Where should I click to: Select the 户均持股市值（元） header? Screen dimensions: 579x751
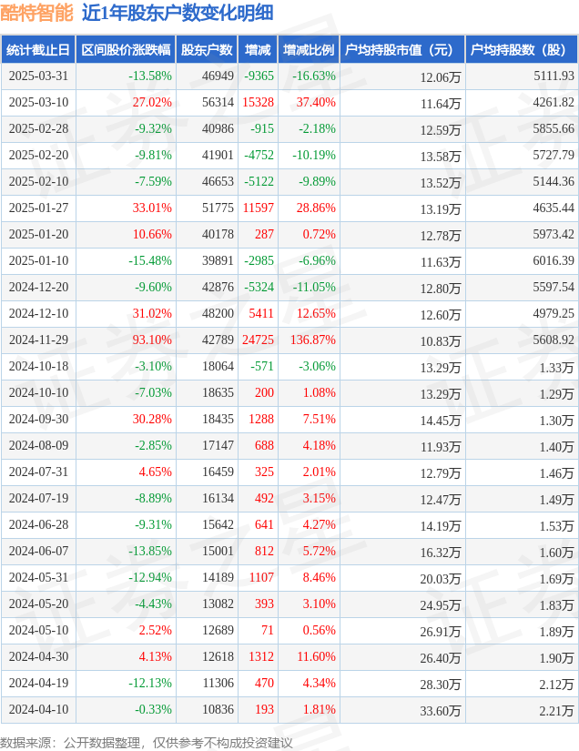tap(402, 50)
